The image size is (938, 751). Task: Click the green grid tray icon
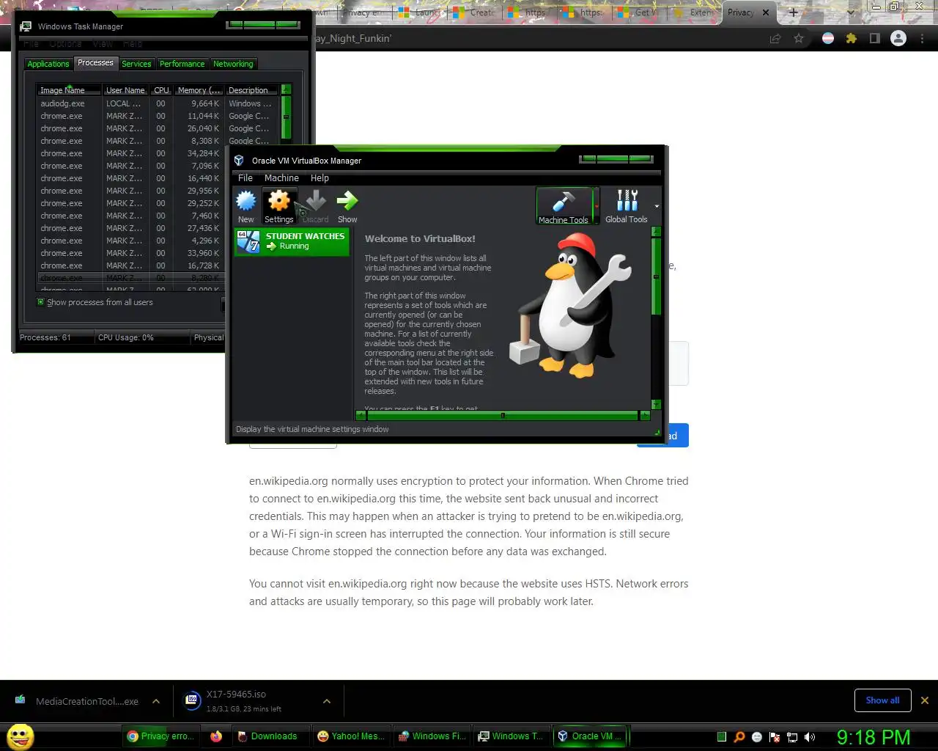tap(722, 737)
